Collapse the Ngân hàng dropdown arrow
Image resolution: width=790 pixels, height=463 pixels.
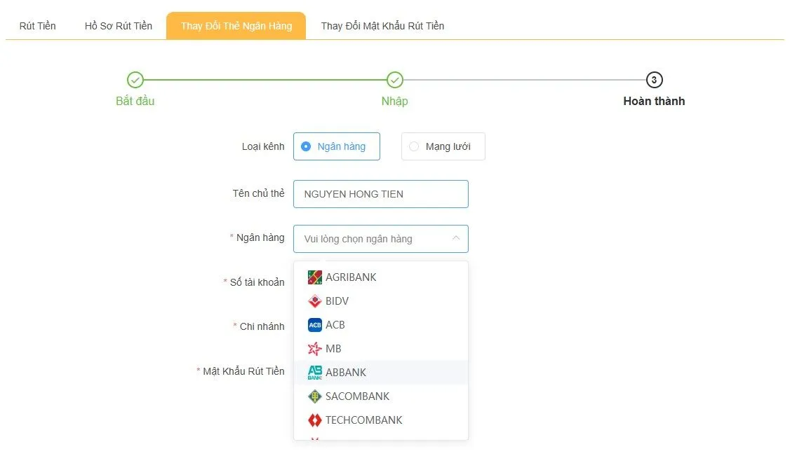tap(455, 239)
